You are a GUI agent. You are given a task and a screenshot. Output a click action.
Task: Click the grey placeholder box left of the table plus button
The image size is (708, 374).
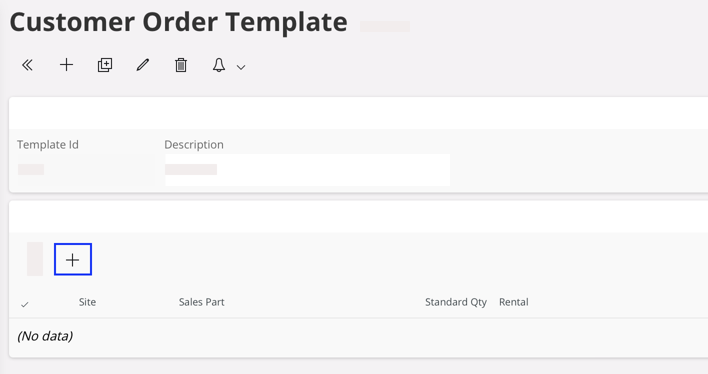[35, 259]
